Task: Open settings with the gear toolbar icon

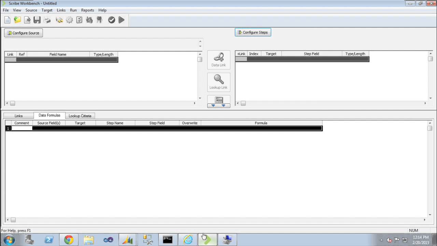Action: tap(69, 20)
